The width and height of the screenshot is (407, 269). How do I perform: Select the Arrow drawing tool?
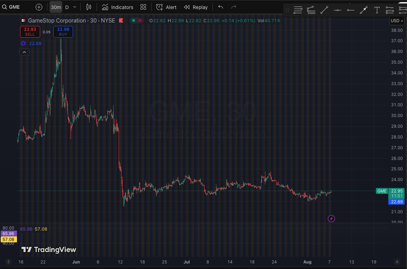(x=364, y=10)
